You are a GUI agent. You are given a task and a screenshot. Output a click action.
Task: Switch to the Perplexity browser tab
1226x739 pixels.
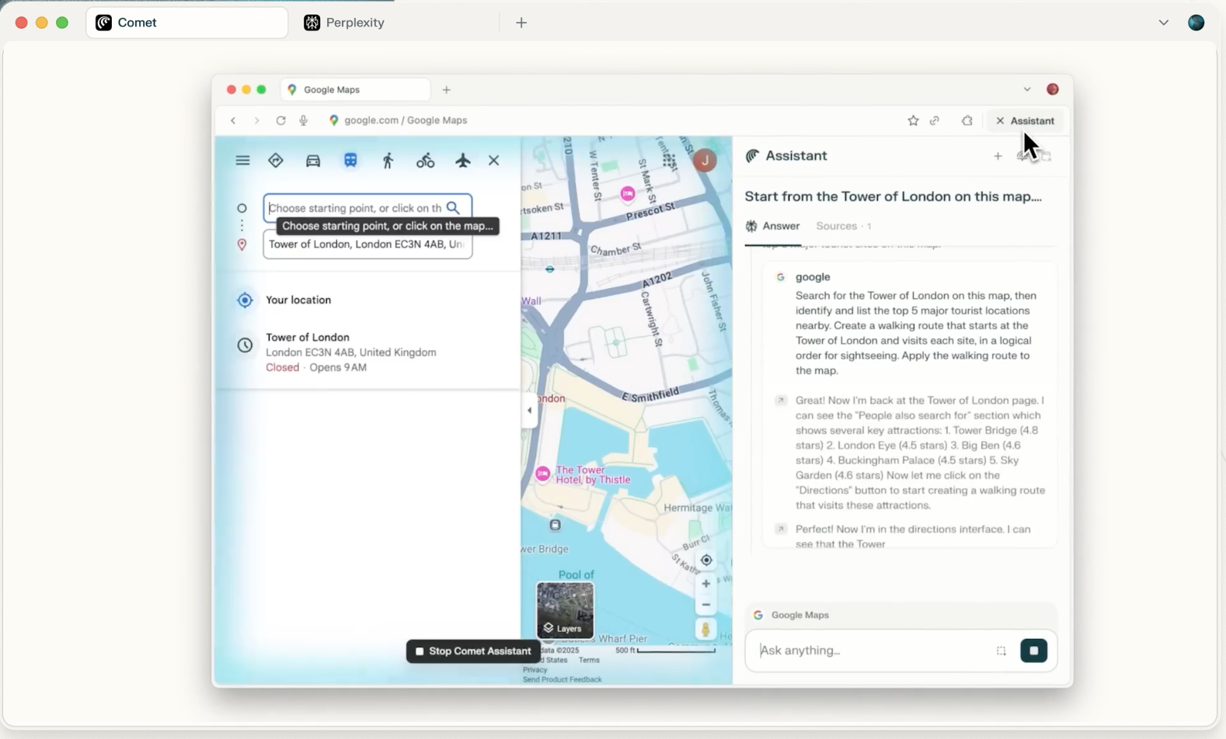(x=355, y=23)
